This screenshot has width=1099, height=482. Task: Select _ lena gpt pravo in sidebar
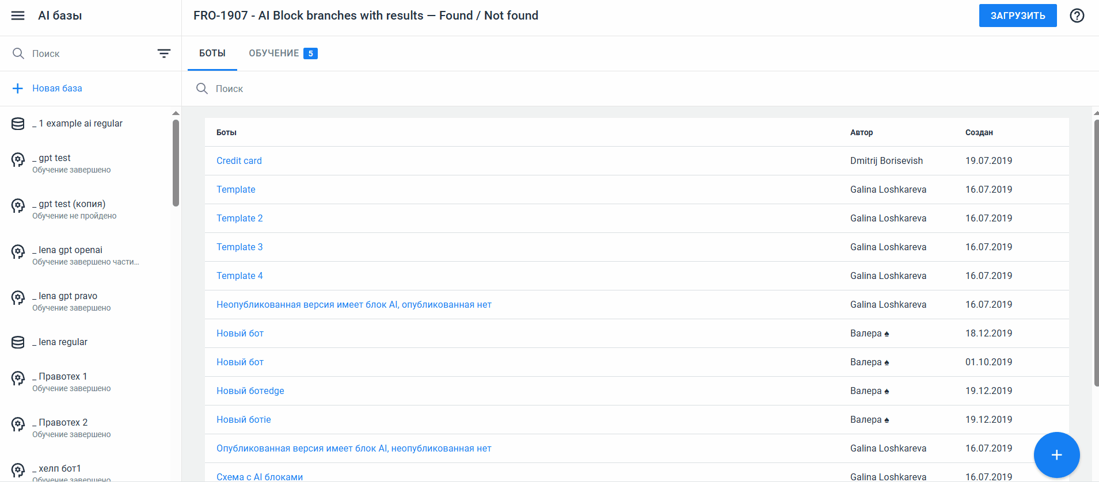coord(68,296)
